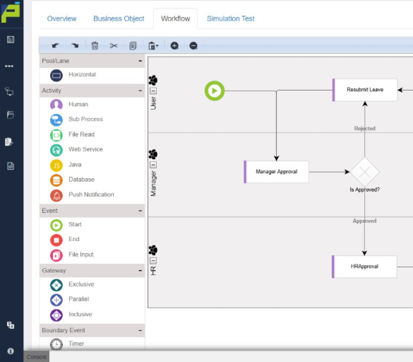Collapse the HR lane with its minus box
Screen dimensions: 413x362
(x=153, y=261)
